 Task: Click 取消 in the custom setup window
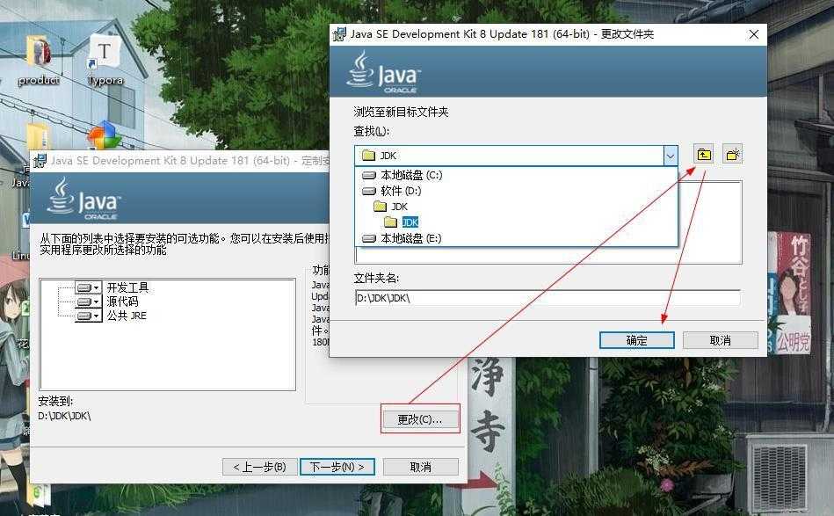pos(420,467)
